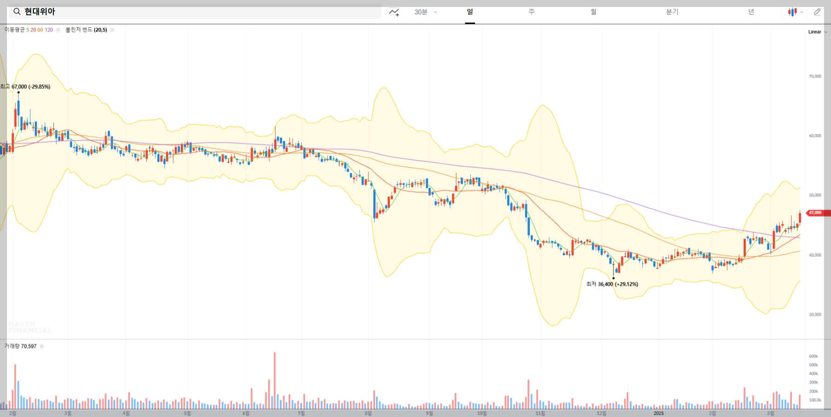The image size is (831, 417).
Task: Click the 70,000 price axis label
Action: (x=815, y=76)
